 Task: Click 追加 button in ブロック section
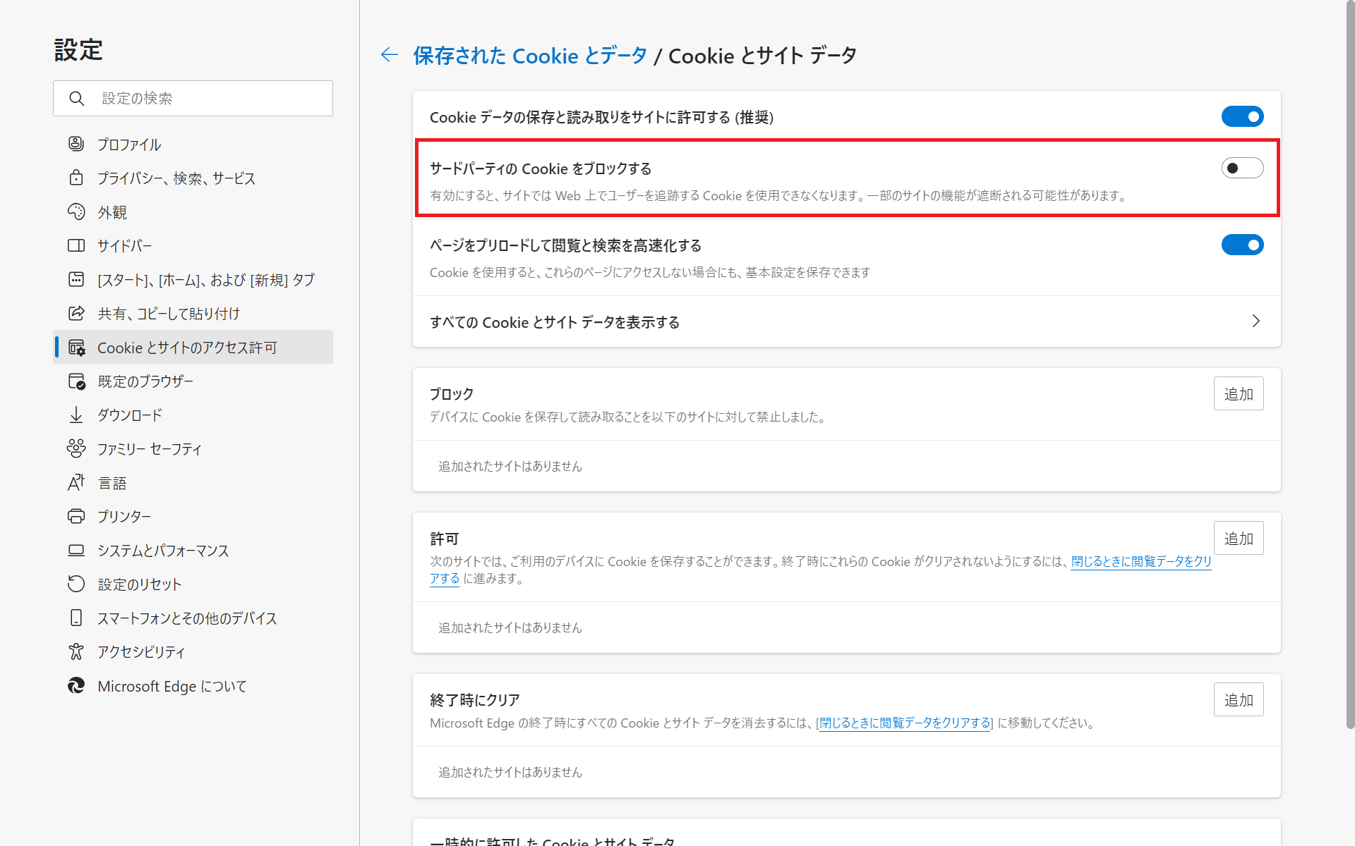1239,393
